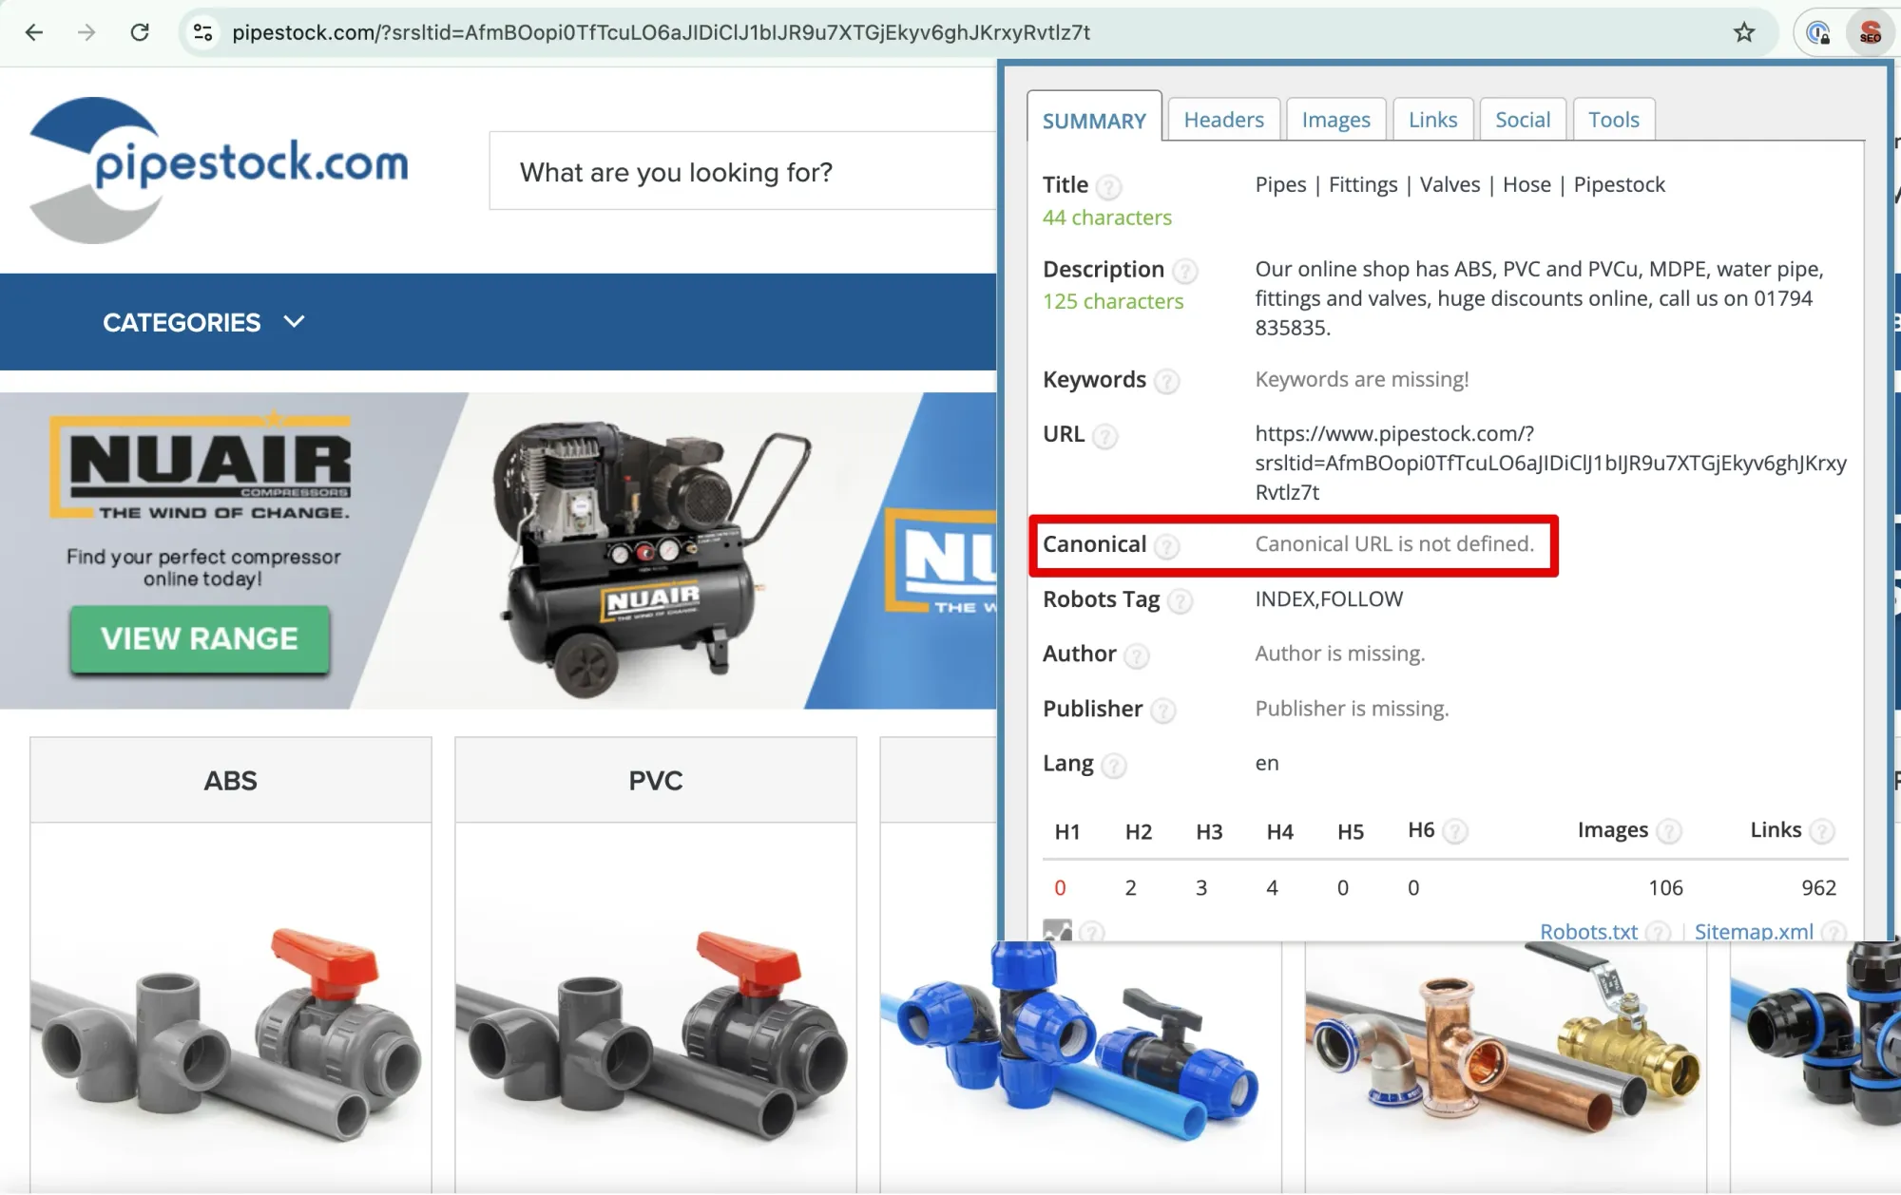Screen dimensions: 1901x1195
Task: Open the Sitemap.xml link
Action: pyautogui.click(x=1754, y=932)
